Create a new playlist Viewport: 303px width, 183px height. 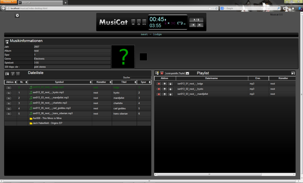pos(157,73)
